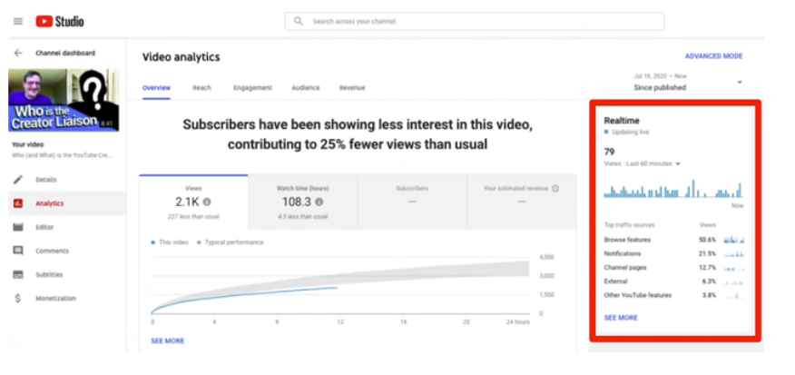Open Details with the pencil icon
This screenshot has height=375, width=795.
pyautogui.click(x=18, y=180)
